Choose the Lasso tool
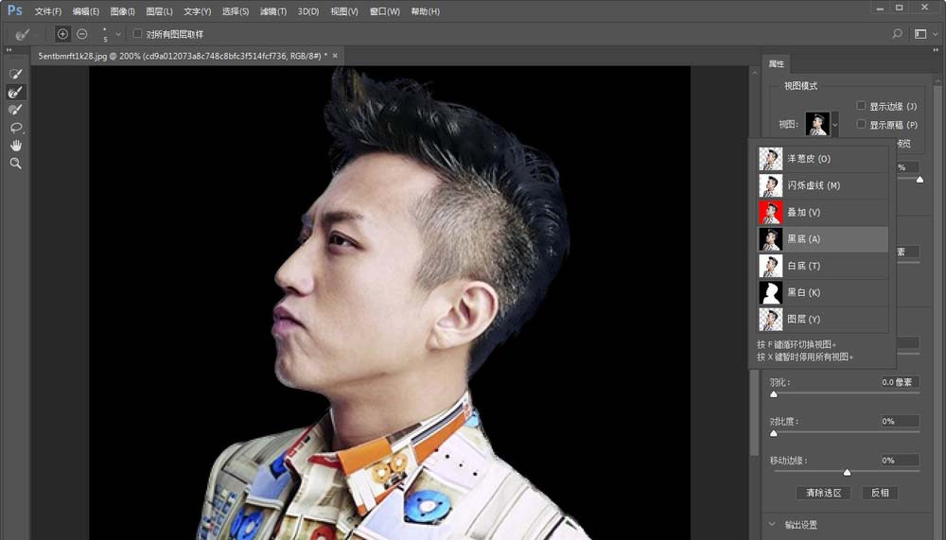 click(15, 128)
